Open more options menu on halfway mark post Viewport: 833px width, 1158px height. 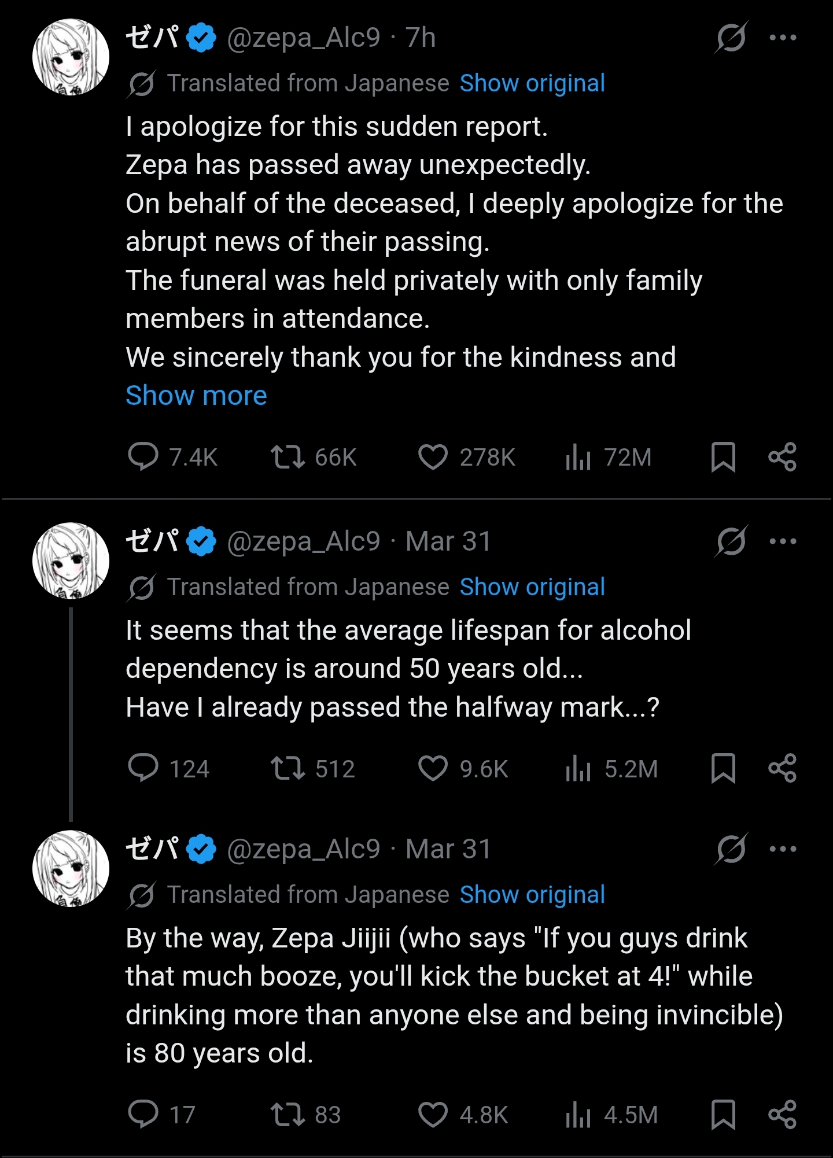click(x=783, y=541)
